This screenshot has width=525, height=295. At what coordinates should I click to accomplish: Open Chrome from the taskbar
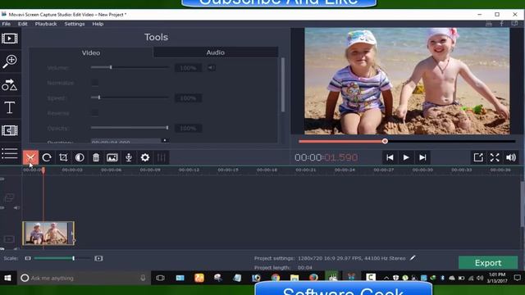coord(276,278)
